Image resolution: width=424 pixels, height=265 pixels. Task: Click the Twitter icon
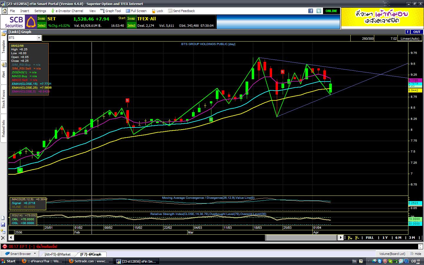pos(319,11)
